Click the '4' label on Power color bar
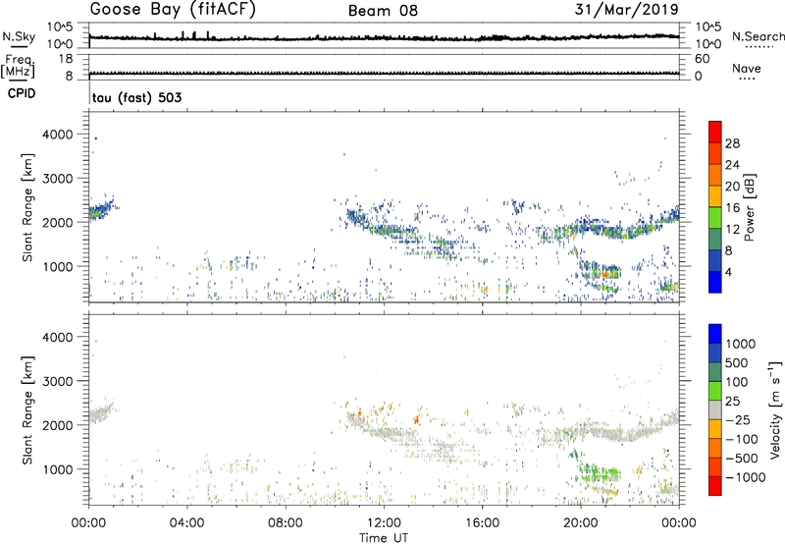This screenshot has height=544, width=785. point(728,273)
